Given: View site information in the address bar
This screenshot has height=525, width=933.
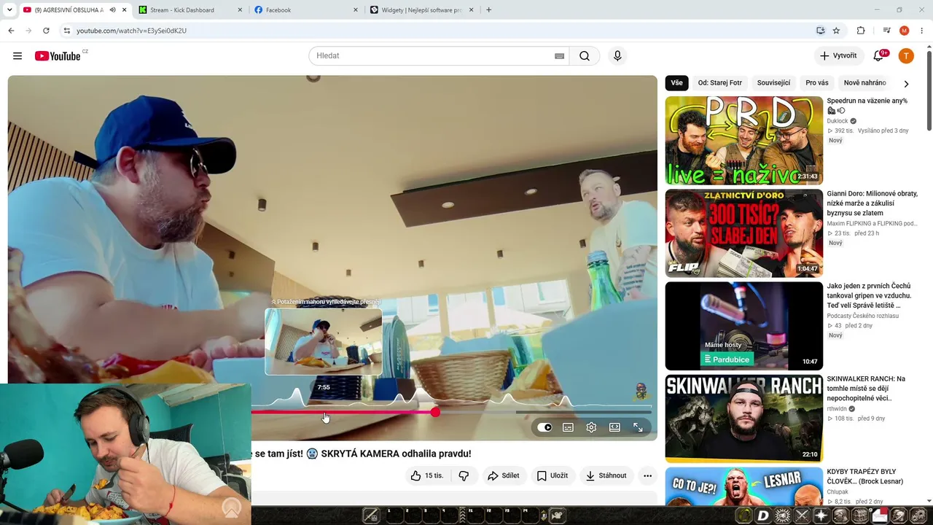Looking at the screenshot, I should coord(67,31).
